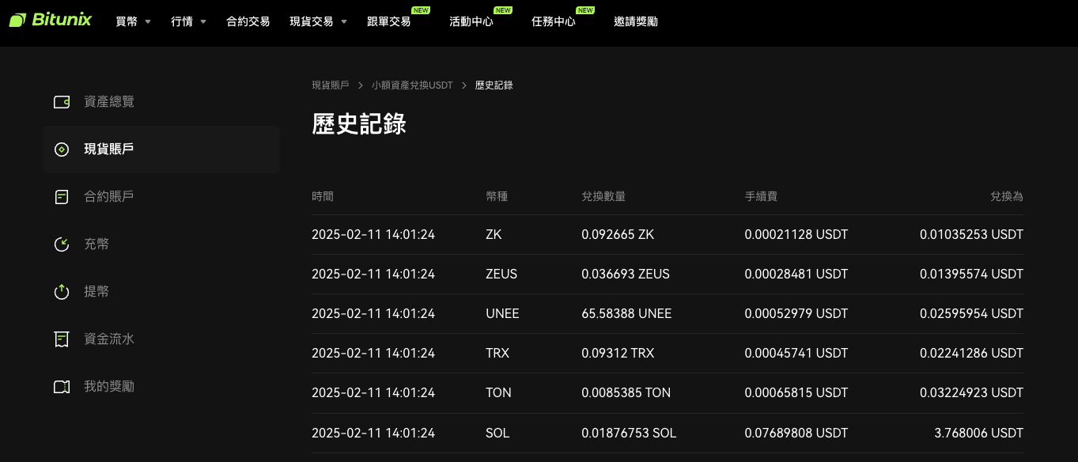The width and height of the screenshot is (1078, 462).
Task: Click the UNEE coin cell
Action: 502,314
